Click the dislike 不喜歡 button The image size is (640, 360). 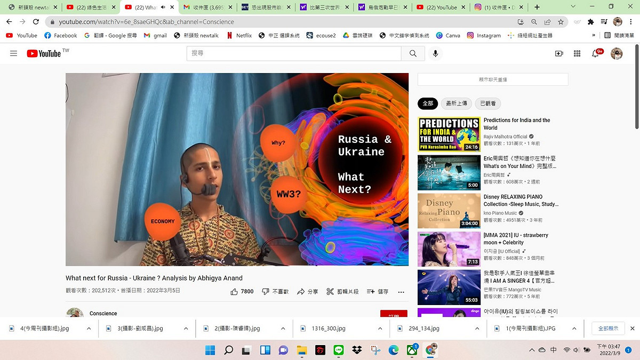point(275,292)
